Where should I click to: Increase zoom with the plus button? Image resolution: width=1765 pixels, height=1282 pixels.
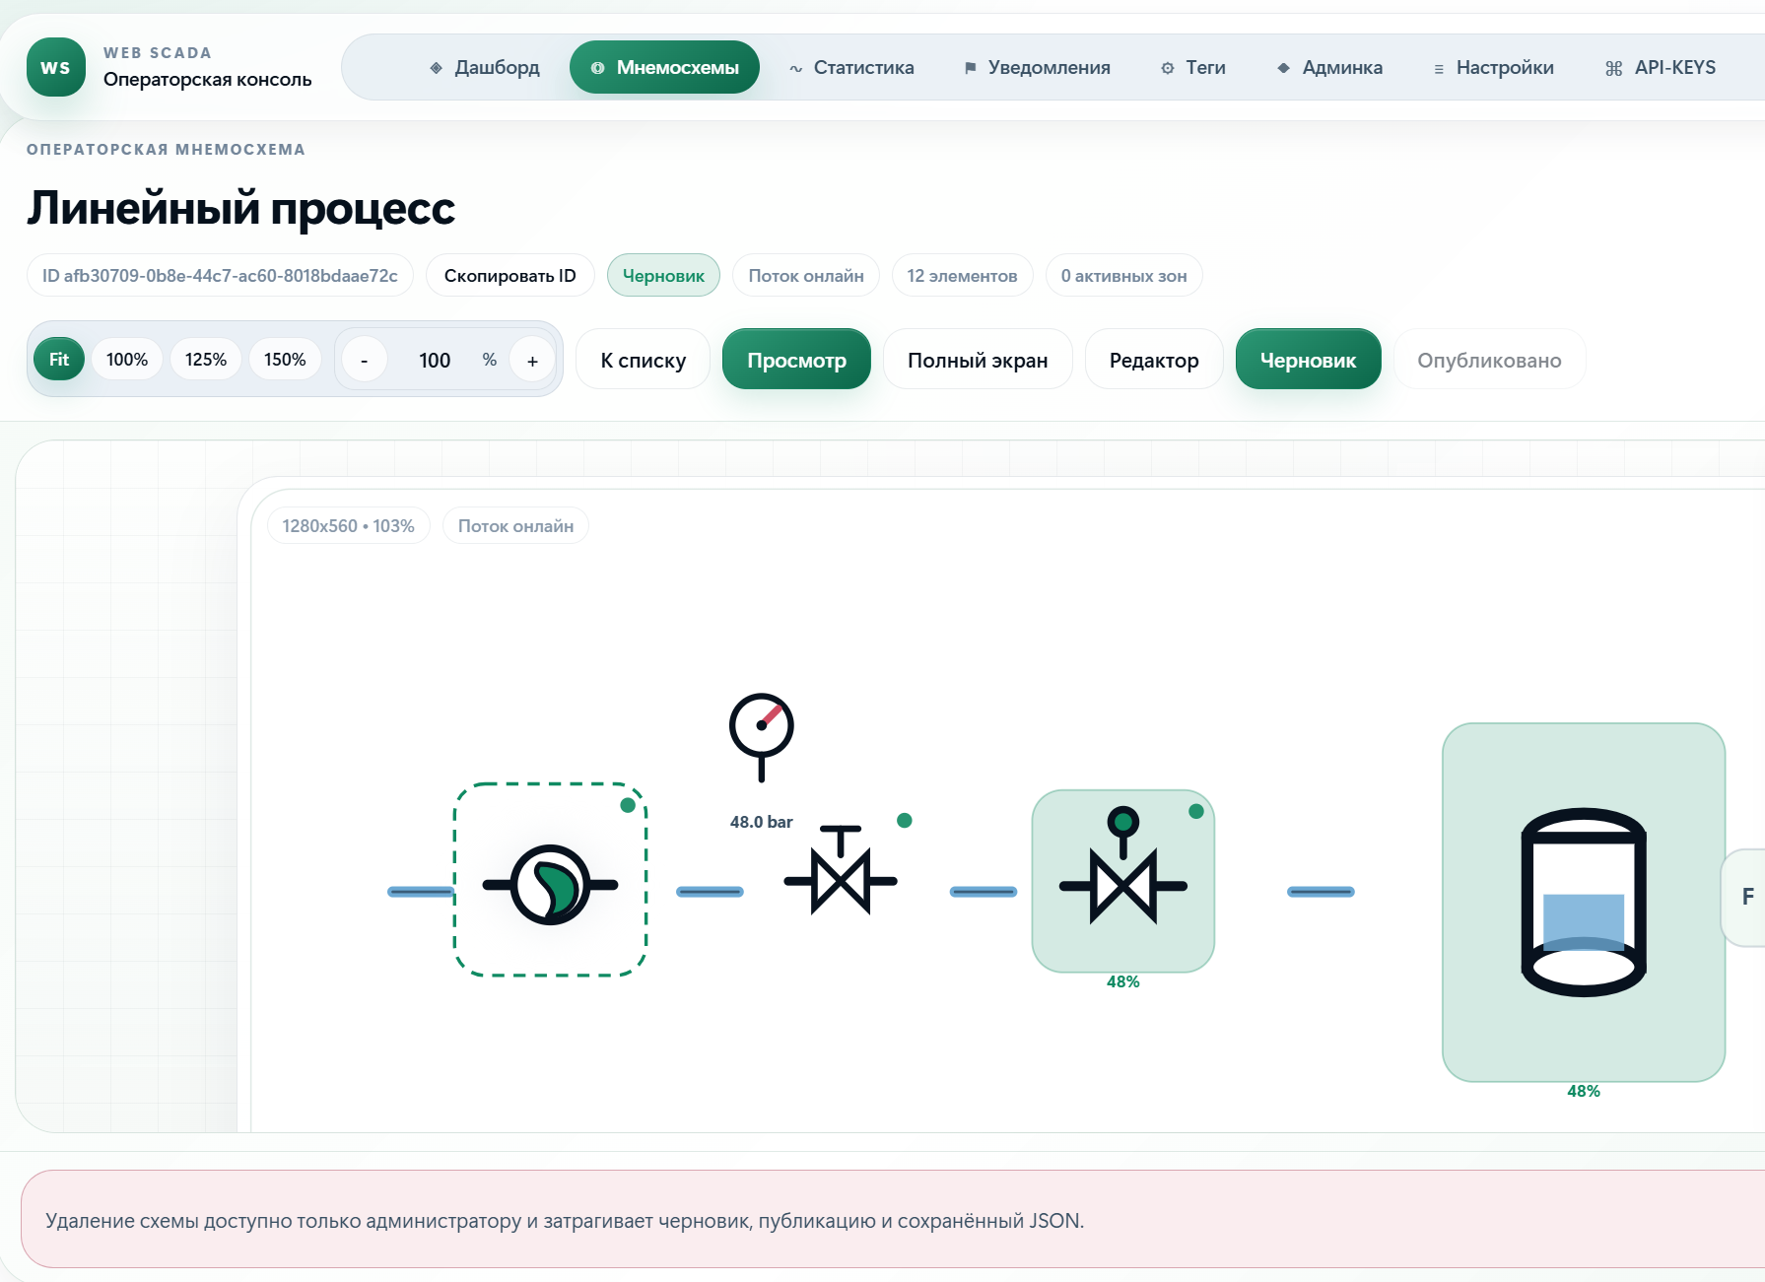pyautogui.click(x=532, y=360)
